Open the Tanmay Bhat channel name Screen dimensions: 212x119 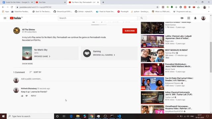(x=170, y=53)
